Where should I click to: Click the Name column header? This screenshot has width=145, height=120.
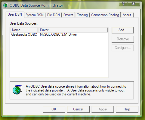24,30
